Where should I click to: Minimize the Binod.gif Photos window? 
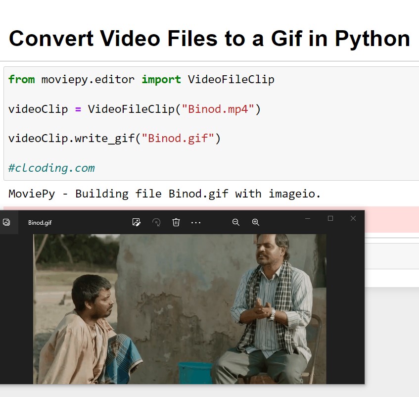pyautogui.click(x=308, y=218)
